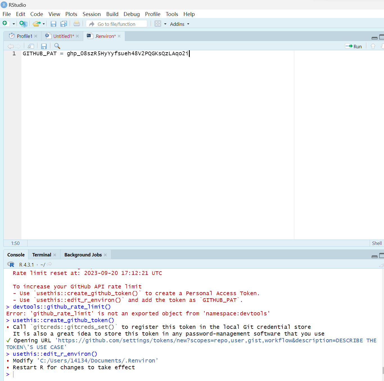Click the workspace panes grid icon
The image size is (384, 381).
coord(158,24)
